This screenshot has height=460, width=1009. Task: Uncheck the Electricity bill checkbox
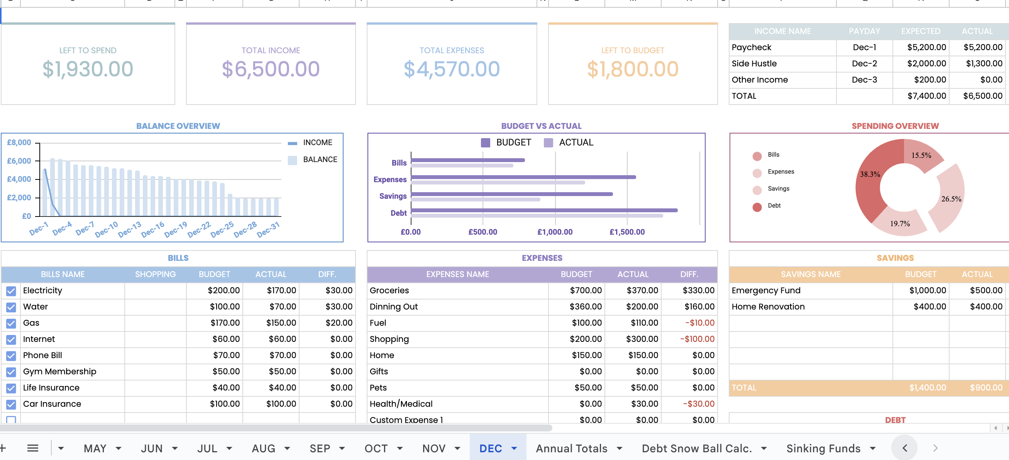coord(11,291)
